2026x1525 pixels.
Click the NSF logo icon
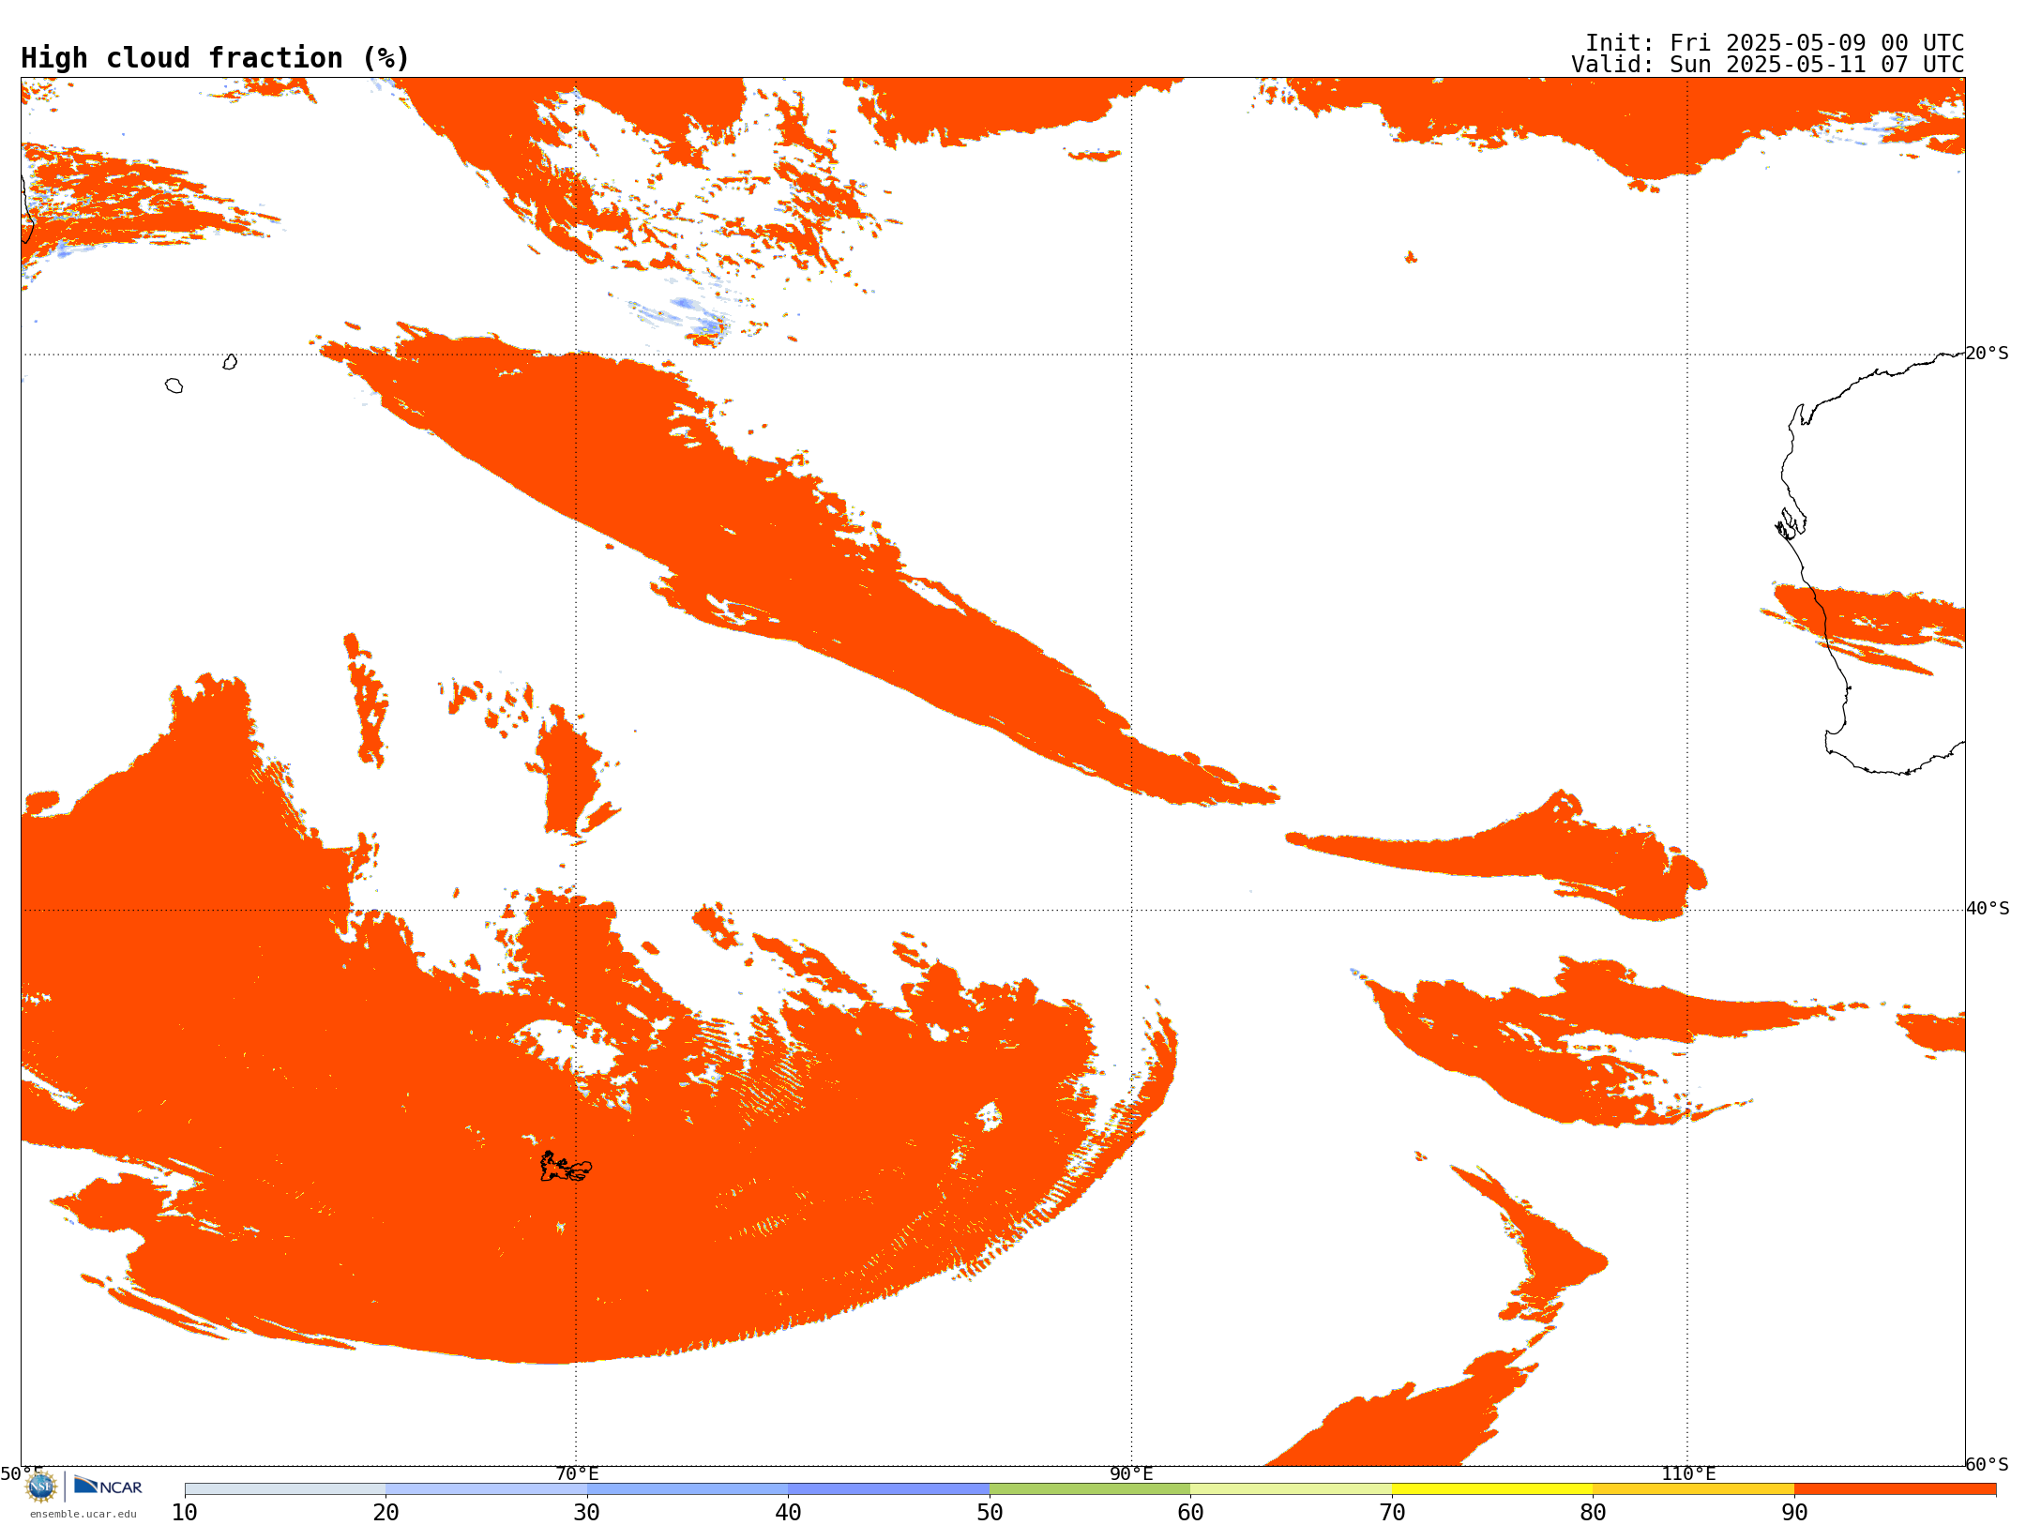(x=41, y=1487)
